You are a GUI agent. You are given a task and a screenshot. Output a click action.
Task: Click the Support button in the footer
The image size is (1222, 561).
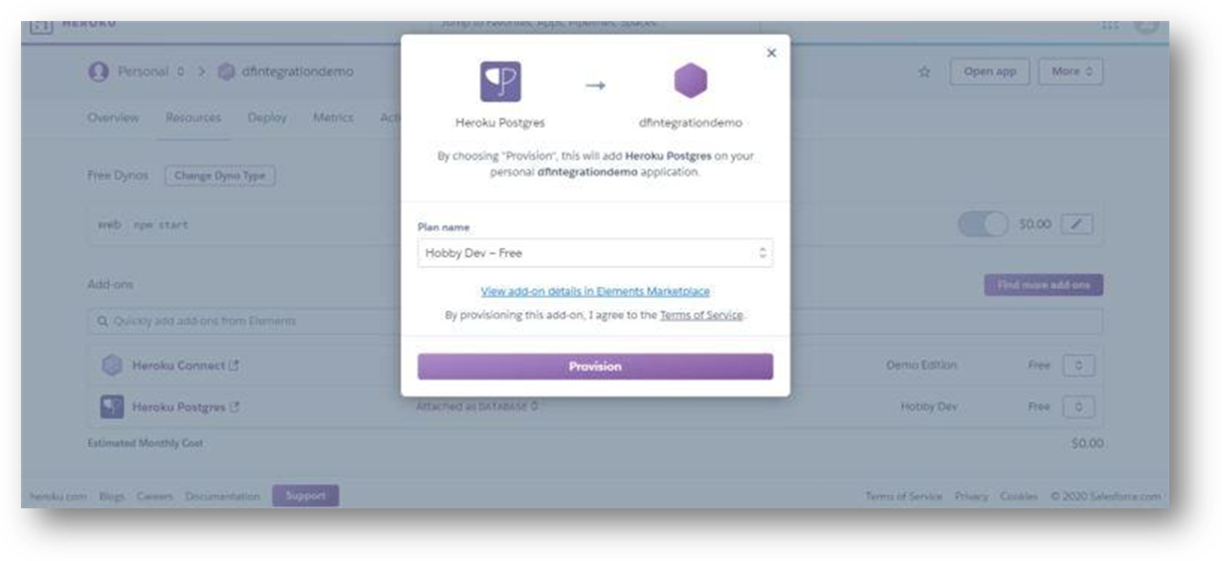coord(305,495)
